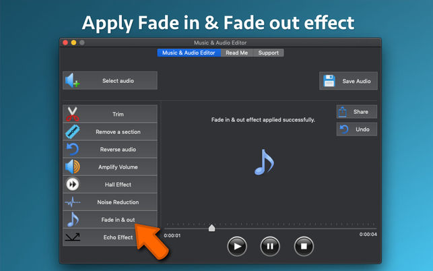This screenshot has width=433, height=271.
Task: Click the scissors Trim icon
Action: point(72,114)
